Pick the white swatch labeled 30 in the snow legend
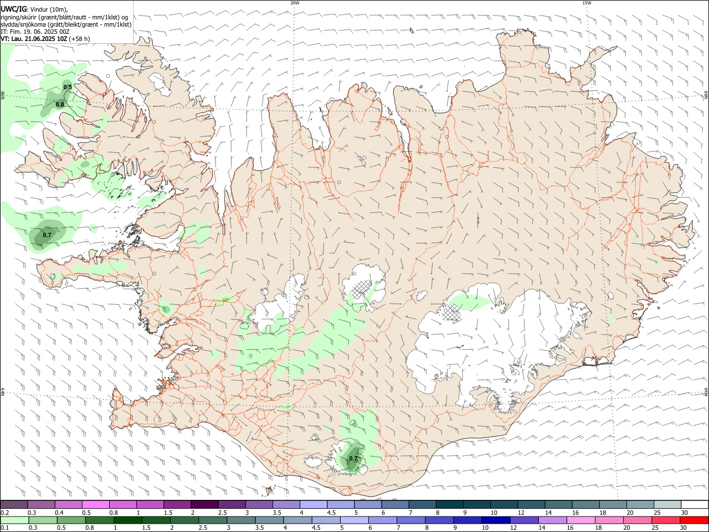Viewport: 709px width, 532px height. (693, 504)
